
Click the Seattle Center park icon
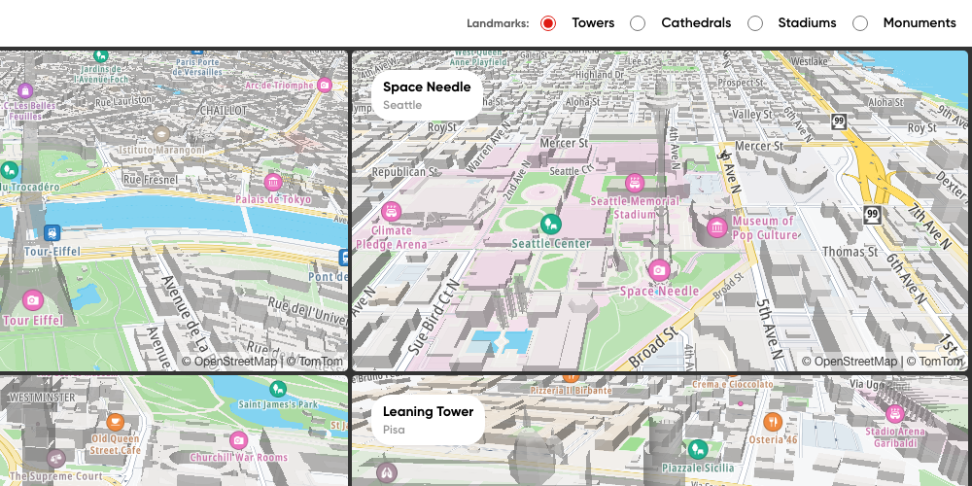(551, 224)
